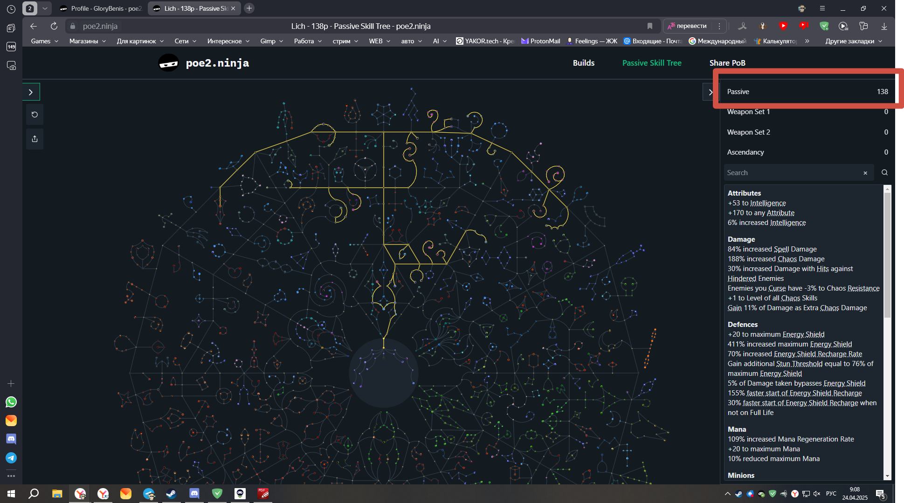This screenshot has width=904, height=503.
Task: Open File Explorer from taskbar
Action: 57,494
